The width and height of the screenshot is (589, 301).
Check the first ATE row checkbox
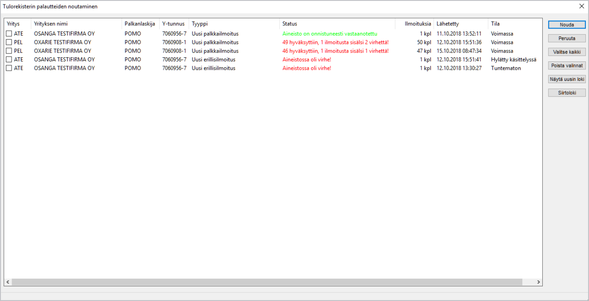point(9,34)
